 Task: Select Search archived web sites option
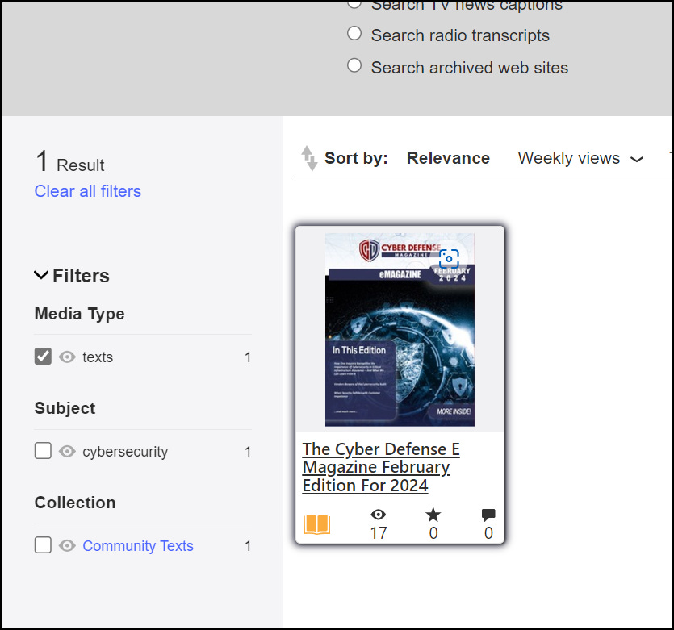[354, 65]
